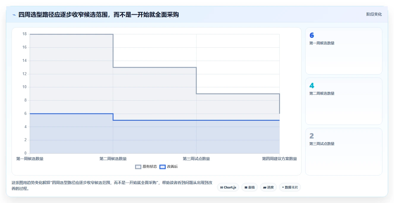
Task: Click the blue 改善后 legend swatch
Action: (162, 167)
